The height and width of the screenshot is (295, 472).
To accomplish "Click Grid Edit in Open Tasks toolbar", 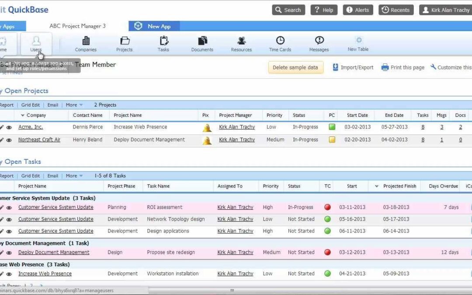I will coord(31,176).
